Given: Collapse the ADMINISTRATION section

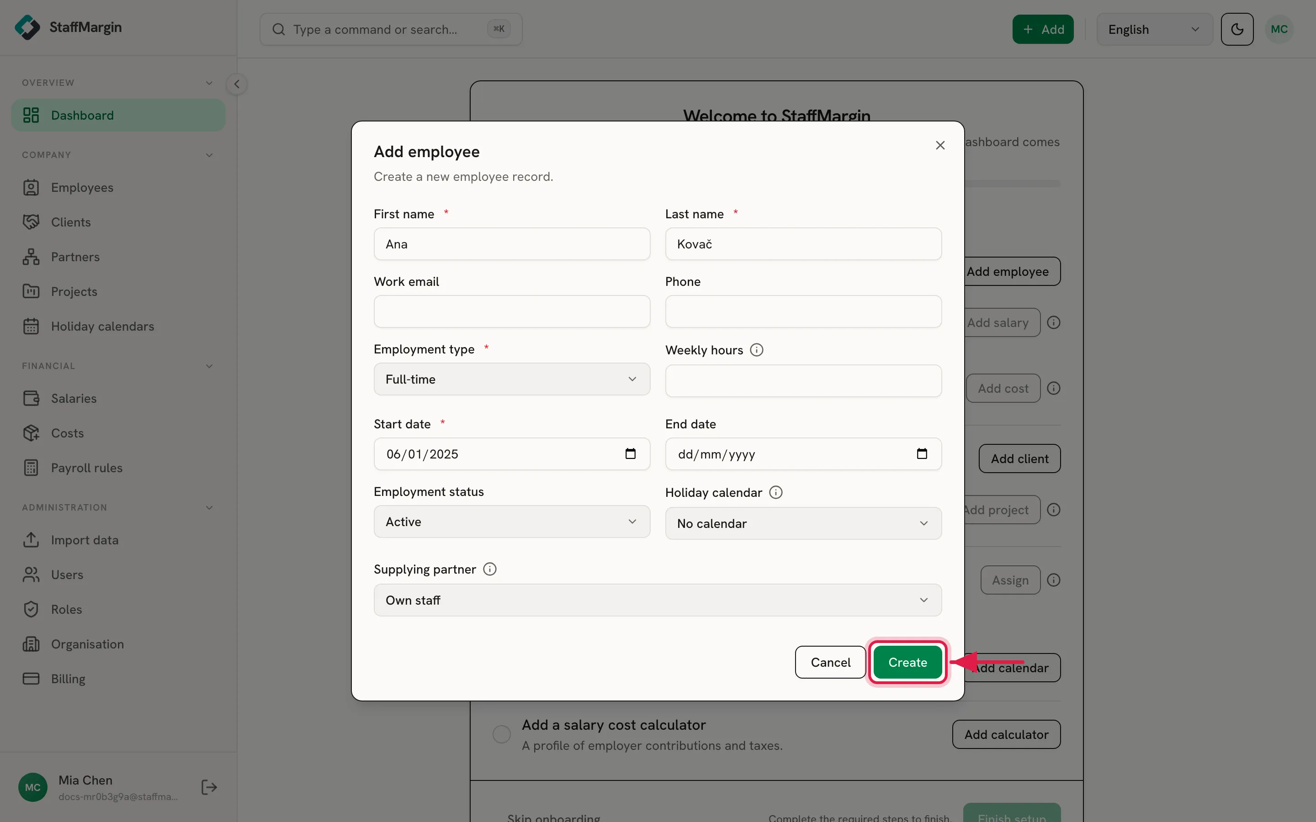Looking at the screenshot, I should tap(209, 508).
